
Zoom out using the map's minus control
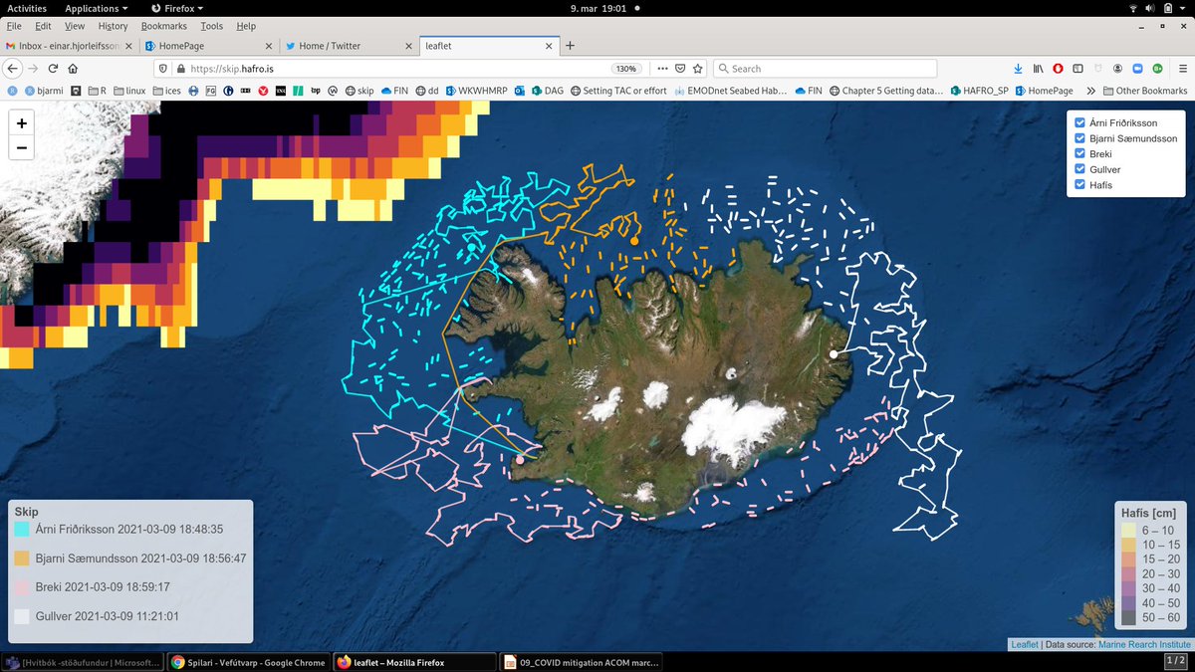tap(21, 147)
